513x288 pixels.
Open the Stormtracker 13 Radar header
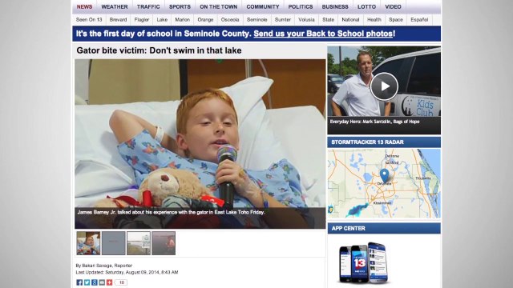pyautogui.click(x=384, y=142)
